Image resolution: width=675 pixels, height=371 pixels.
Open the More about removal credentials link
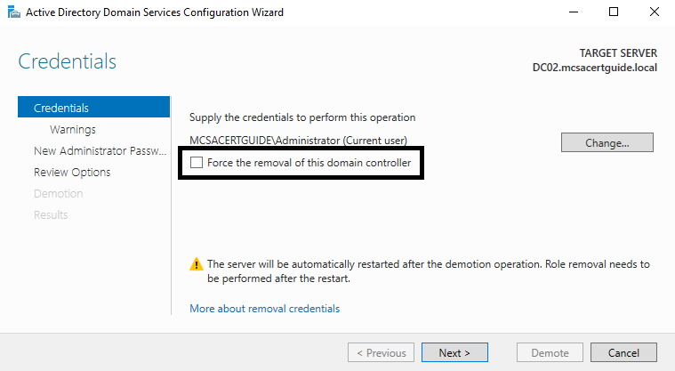[264, 309]
